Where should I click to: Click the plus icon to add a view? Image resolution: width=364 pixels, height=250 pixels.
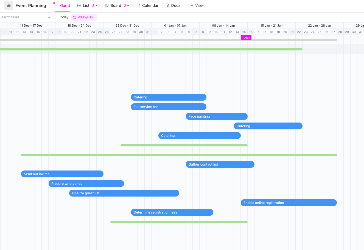(191, 5)
